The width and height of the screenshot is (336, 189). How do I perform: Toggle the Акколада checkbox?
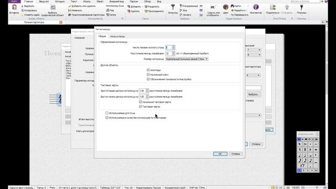[x=148, y=70]
